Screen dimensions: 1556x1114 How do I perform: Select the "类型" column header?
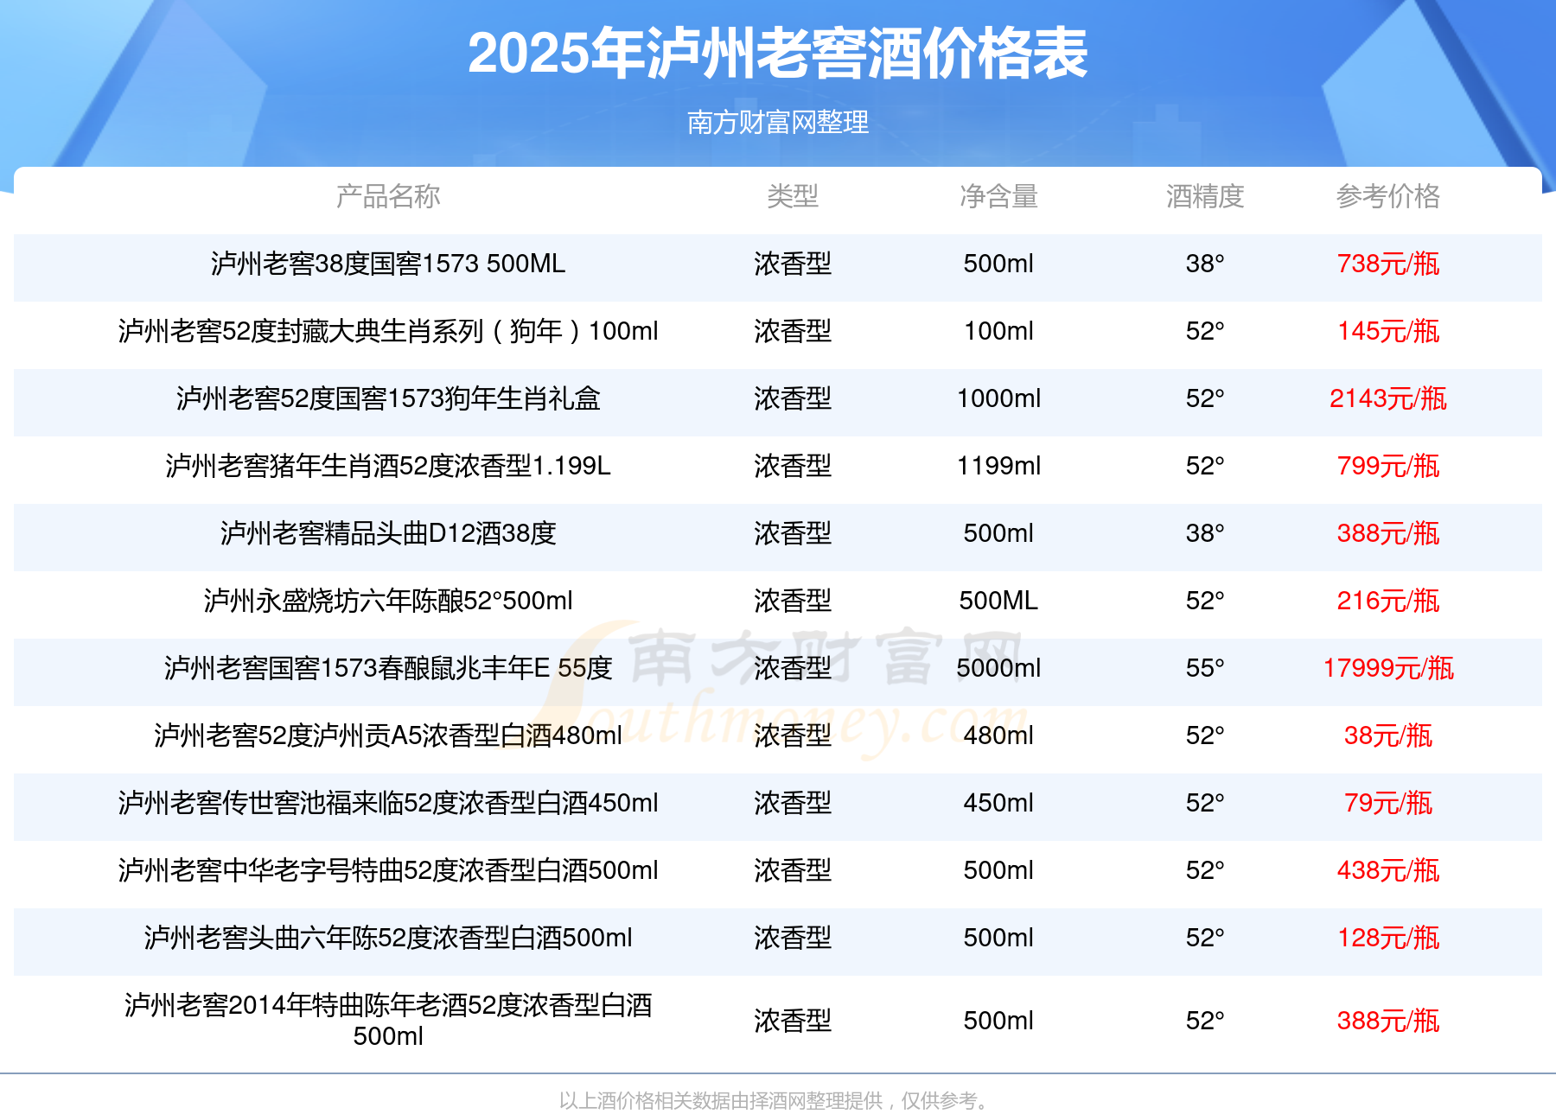click(x=793, y=197)
